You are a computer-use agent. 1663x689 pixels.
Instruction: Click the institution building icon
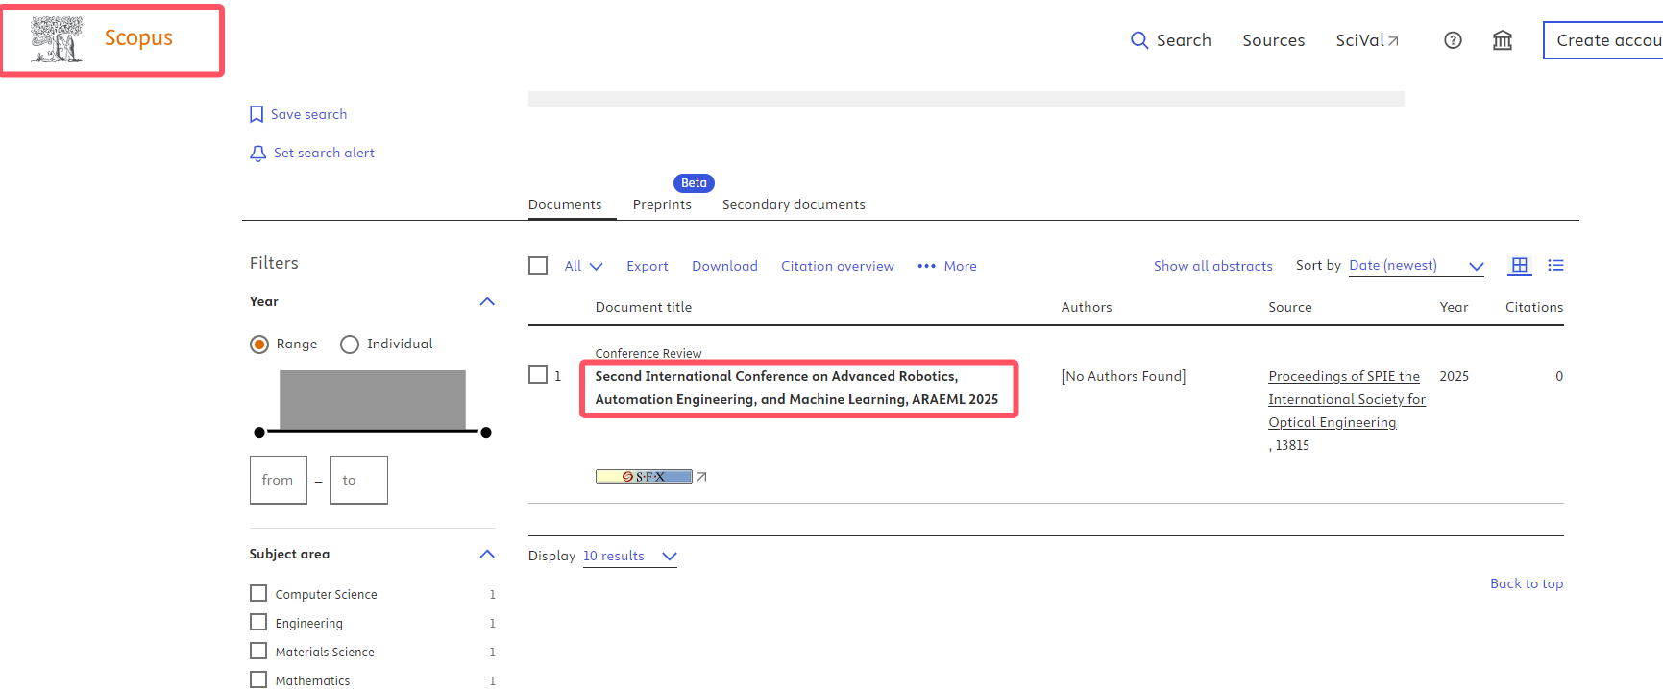click(1502, 40)
